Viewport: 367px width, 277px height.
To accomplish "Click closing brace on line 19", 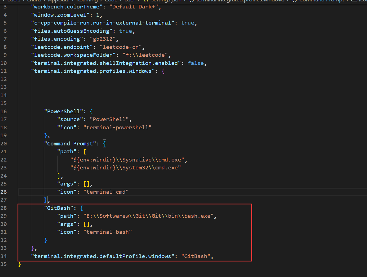I will tap(46, 136).
